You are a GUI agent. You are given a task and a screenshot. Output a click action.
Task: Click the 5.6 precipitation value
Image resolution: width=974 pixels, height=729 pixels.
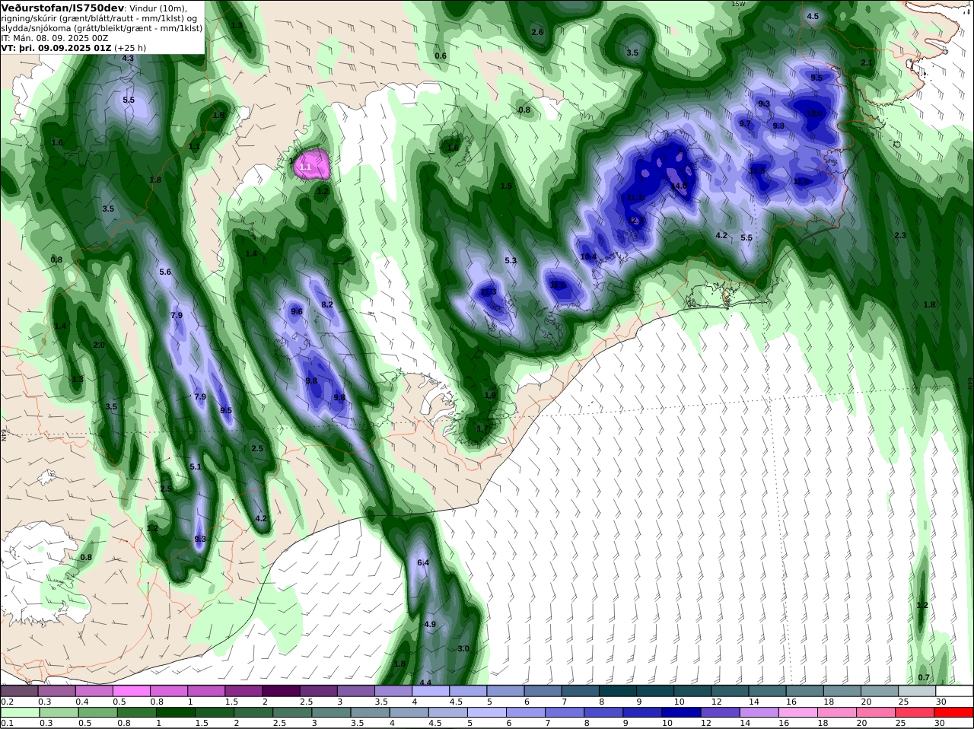click(165, 272)
